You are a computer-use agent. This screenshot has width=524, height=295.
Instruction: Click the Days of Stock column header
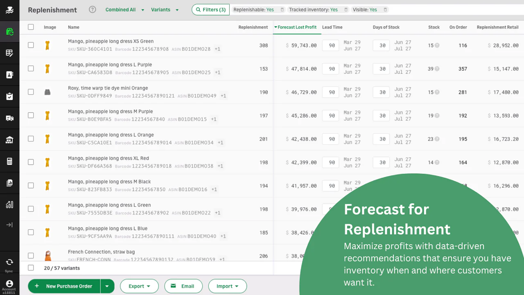click(x=386, y=27)
